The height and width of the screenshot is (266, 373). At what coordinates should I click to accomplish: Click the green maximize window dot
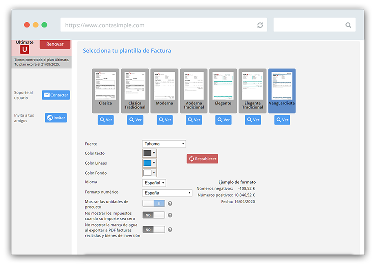point(44,25)
